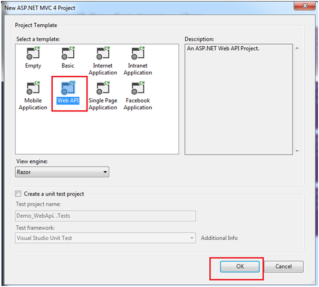The height and width of the screenshot is (287, 319).
Task: Open the View engine Razor dropdown
Action: [x=62, y=172]
